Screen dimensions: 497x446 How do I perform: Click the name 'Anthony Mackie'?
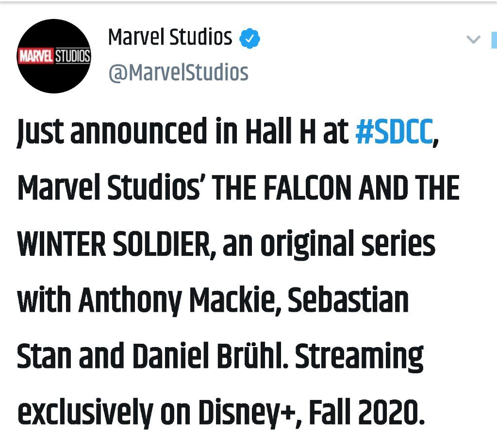click(x=177, y=301)
